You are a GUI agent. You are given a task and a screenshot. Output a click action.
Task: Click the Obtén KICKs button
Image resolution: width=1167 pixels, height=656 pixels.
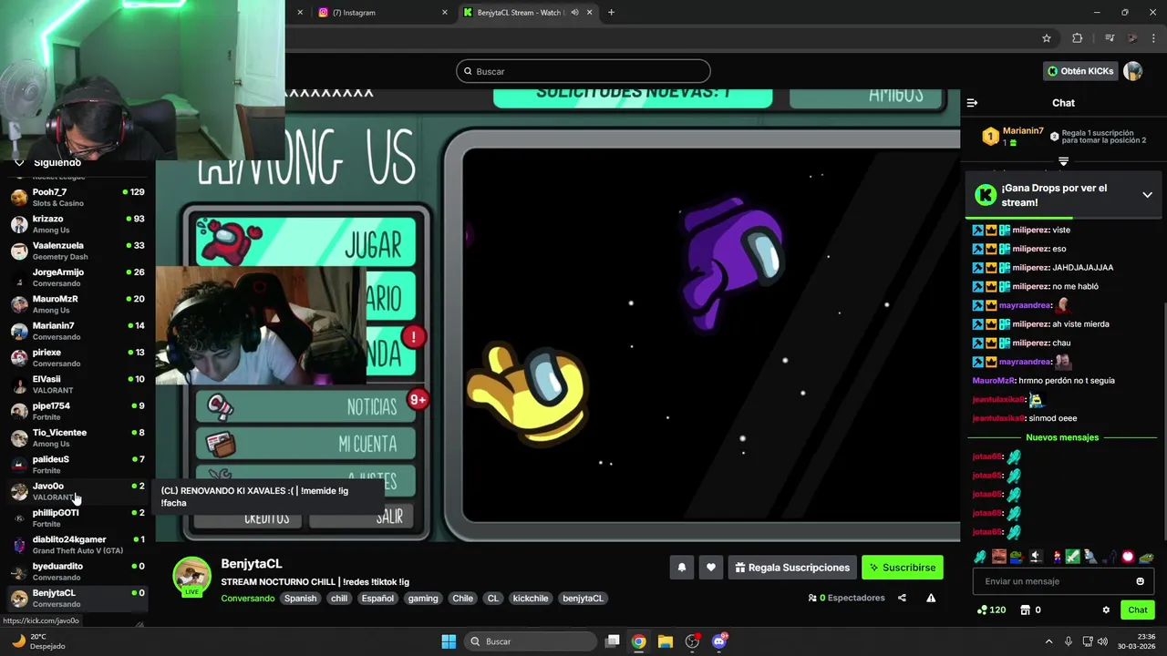pyautogui.click(x=1080, y=71)
